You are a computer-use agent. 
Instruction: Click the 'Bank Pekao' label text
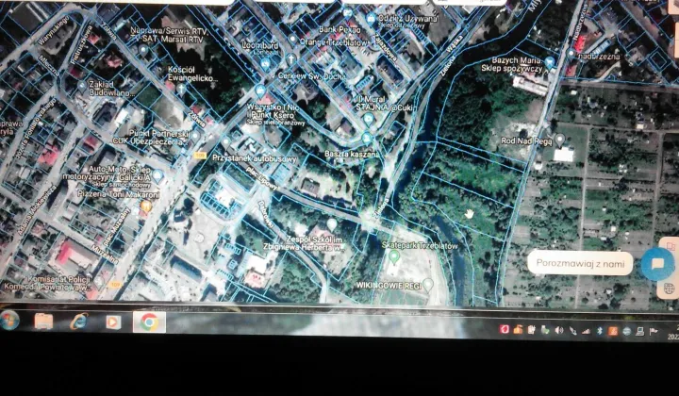coord(339,29)
